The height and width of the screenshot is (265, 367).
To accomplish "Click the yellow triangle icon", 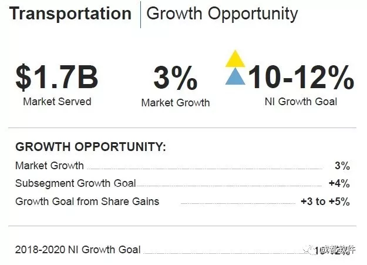I will [235, 58].
